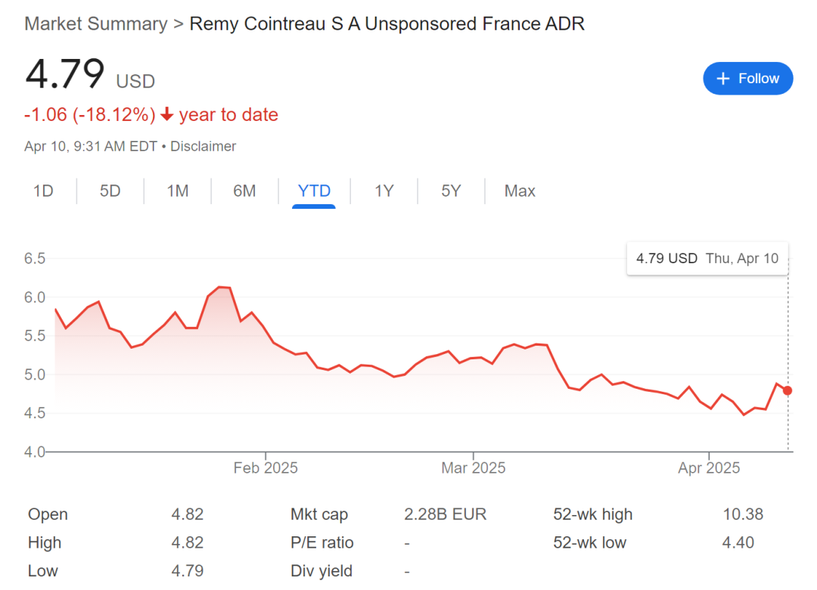817x590 pixels.
Task: Click the 4.79 USD chart tooltip
Action: (x=707, y=258)
